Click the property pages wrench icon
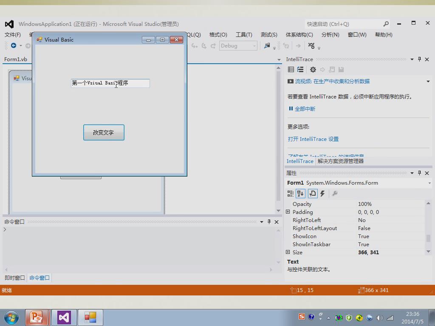The height and width of the screenshot is (326, 435). coord(335,194)
